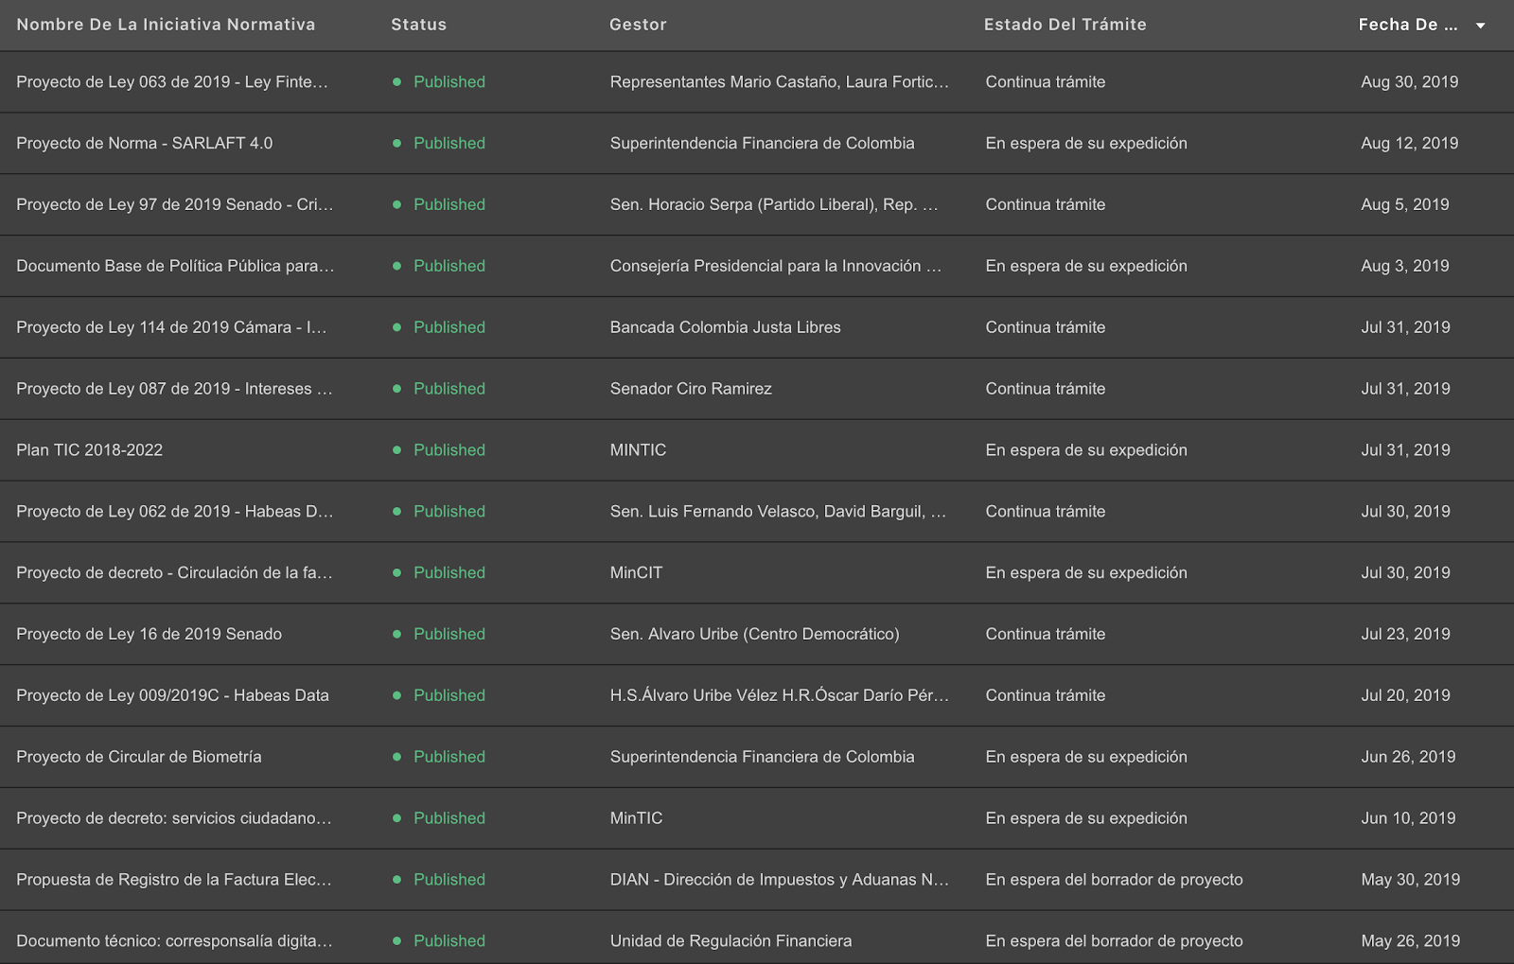Click Published status for Proyecto de Circular de Biometría

tap(449, 757)
